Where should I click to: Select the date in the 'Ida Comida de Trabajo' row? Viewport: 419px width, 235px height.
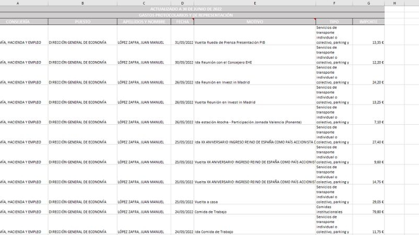tap(182, 225)
